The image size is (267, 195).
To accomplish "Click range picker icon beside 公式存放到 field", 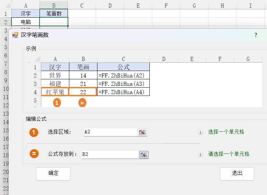I will click(144, 154).
